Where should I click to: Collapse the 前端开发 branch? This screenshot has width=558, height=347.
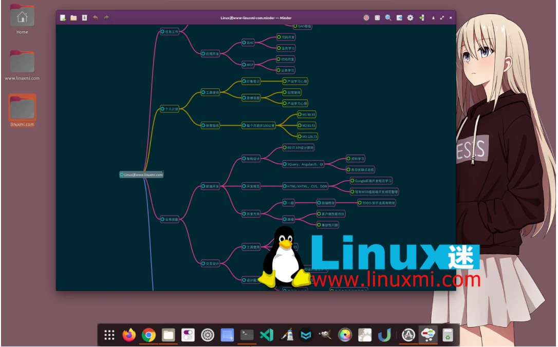pos(202,186)
